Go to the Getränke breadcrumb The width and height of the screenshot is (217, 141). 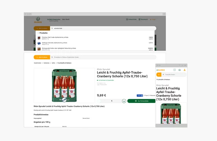(46, 63)
